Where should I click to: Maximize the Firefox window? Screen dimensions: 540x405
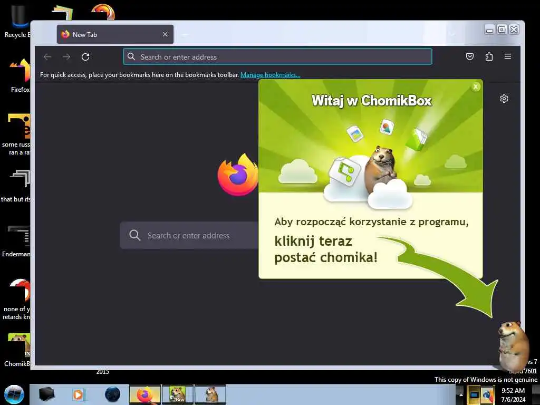coord(502,30)
